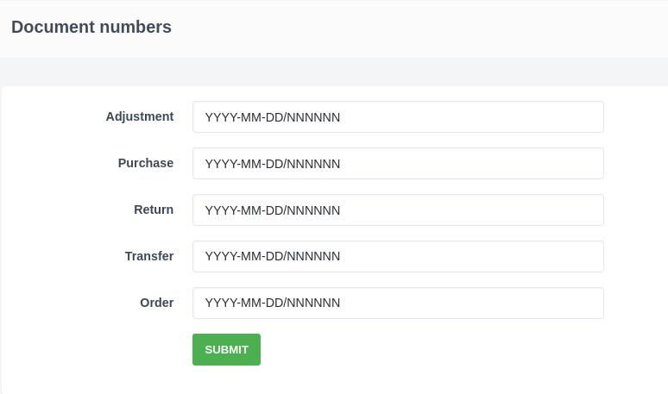Click the placeholder text in Order field

[x=272, y=303]
